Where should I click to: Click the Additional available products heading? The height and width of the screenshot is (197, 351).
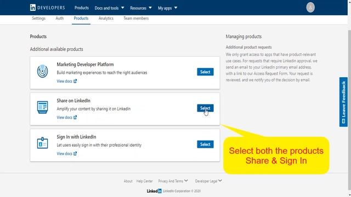[x=56, y=49]
